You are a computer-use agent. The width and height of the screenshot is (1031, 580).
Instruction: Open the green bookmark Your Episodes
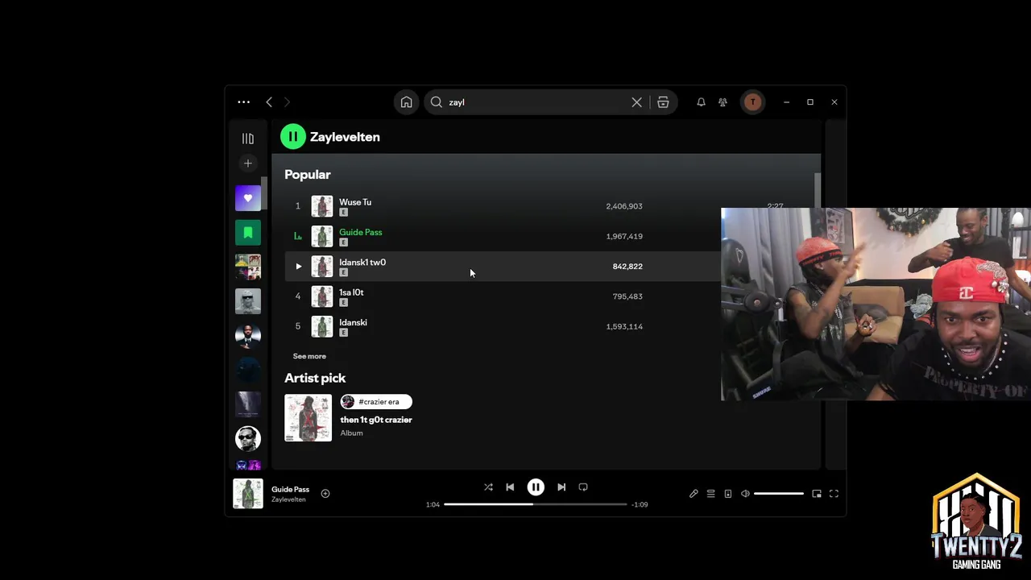click(x=248, y=233)
